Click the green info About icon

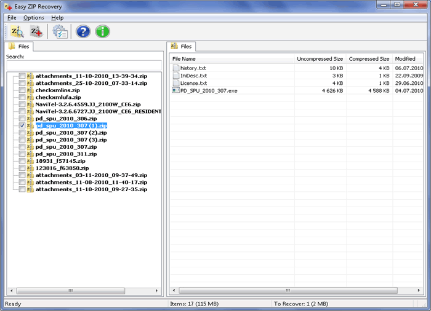[103, 31]
